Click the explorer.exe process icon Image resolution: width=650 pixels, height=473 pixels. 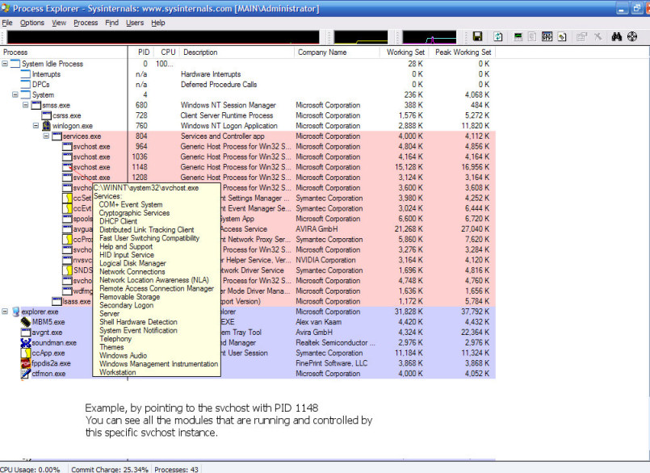click(x=16, y=312)
